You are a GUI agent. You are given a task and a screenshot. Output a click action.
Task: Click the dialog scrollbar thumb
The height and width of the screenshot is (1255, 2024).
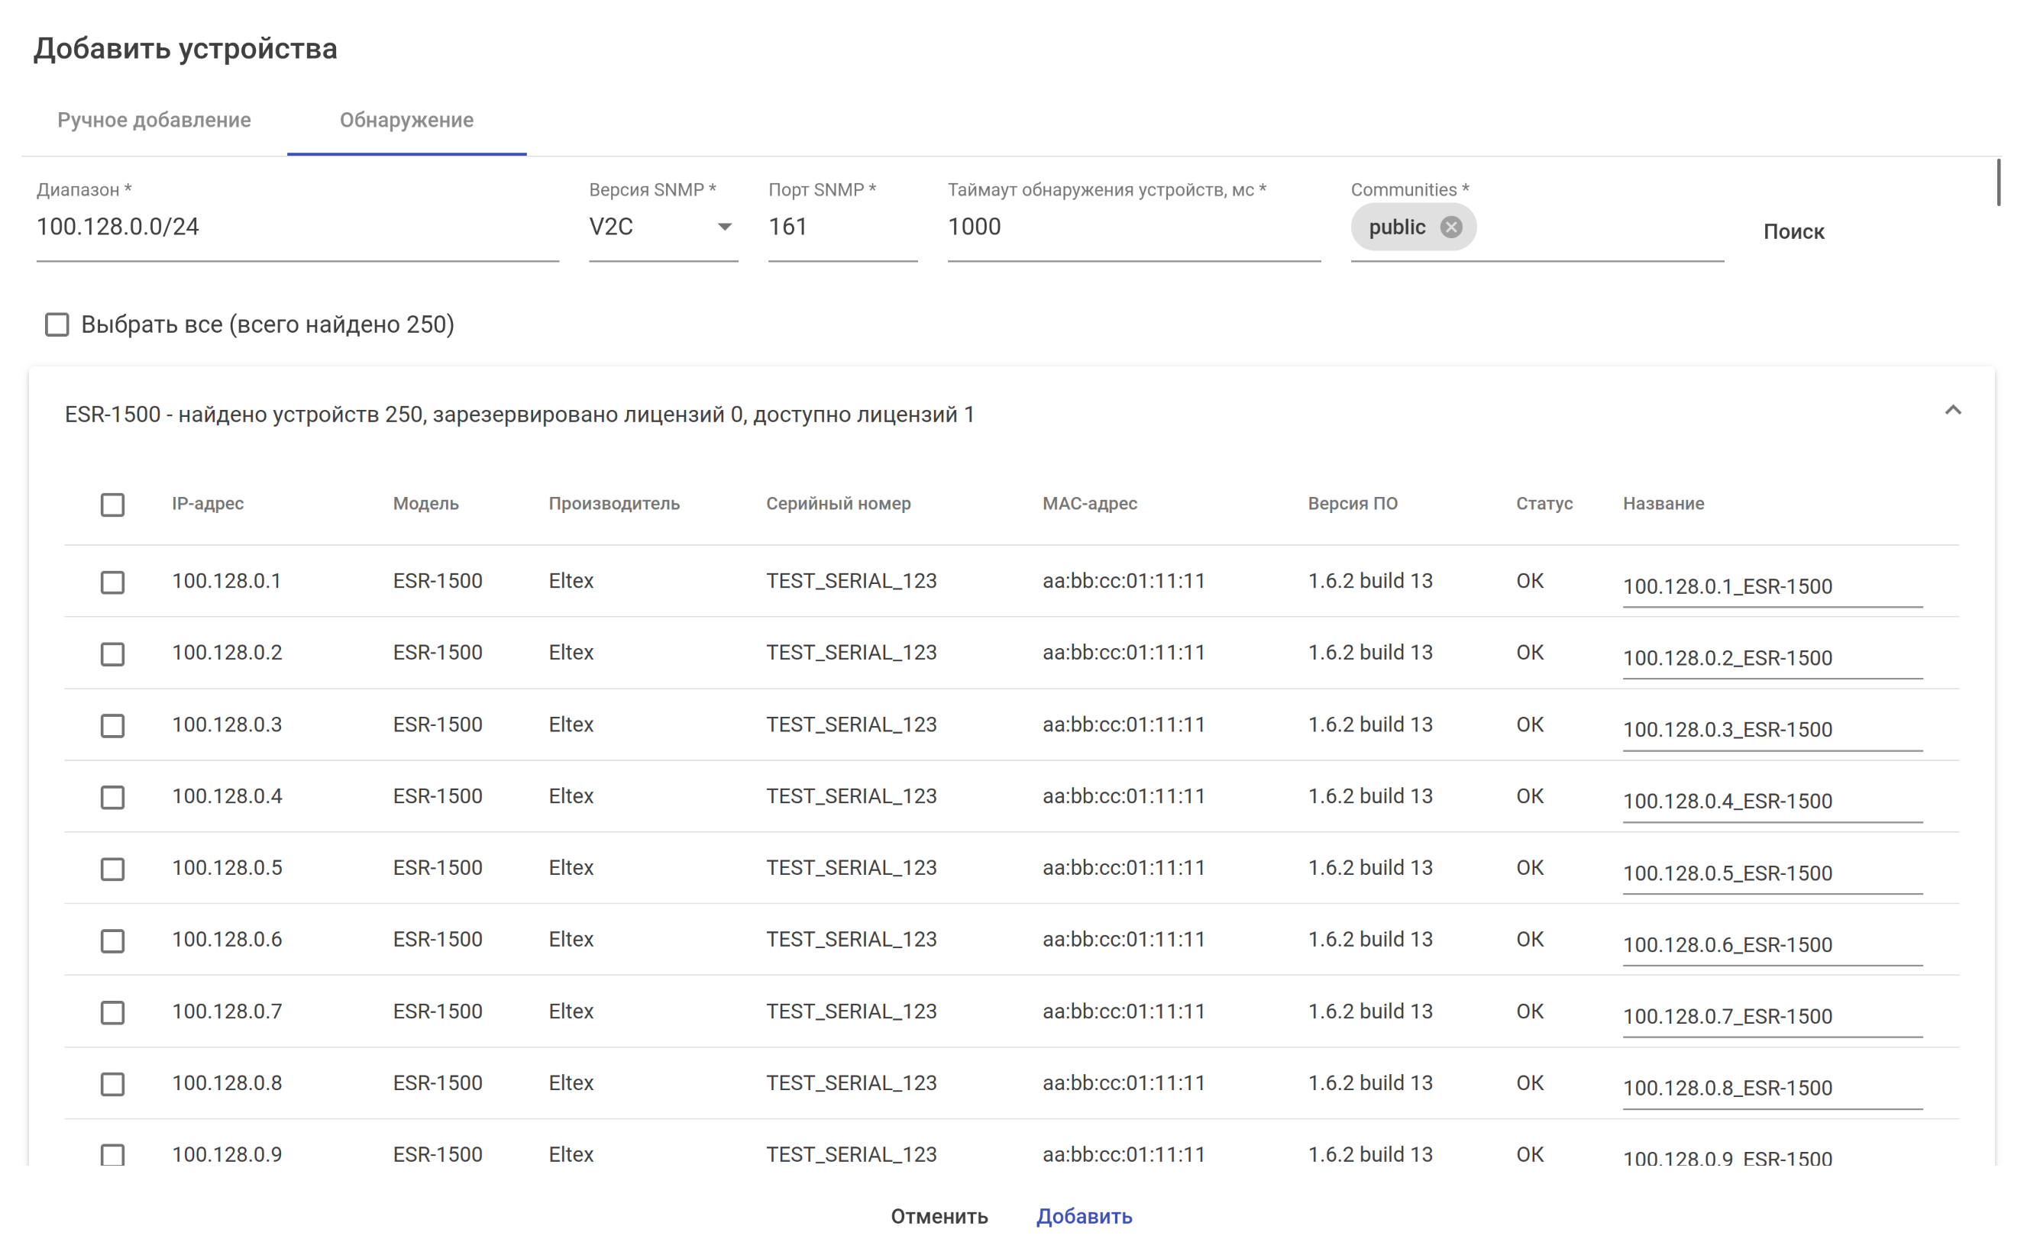point(1997,182)
